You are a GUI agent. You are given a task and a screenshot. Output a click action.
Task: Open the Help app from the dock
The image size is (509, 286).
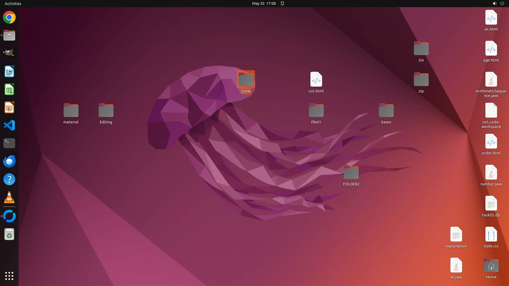[x=9, y=179]
